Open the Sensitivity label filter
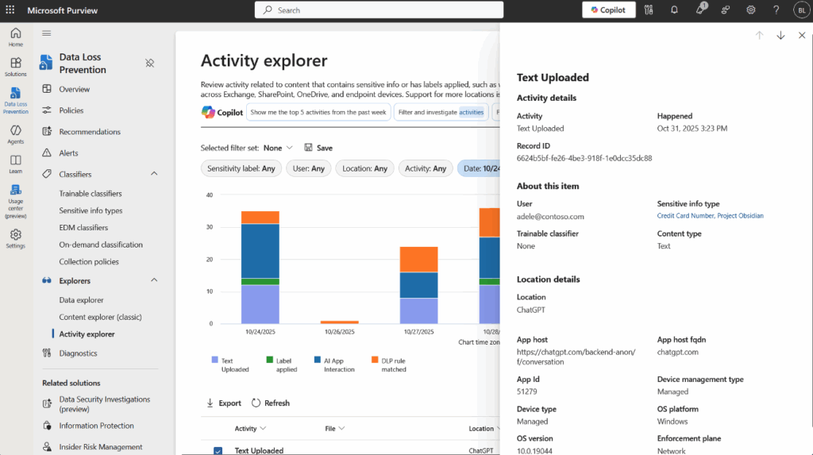 click(x=241, y=168)
